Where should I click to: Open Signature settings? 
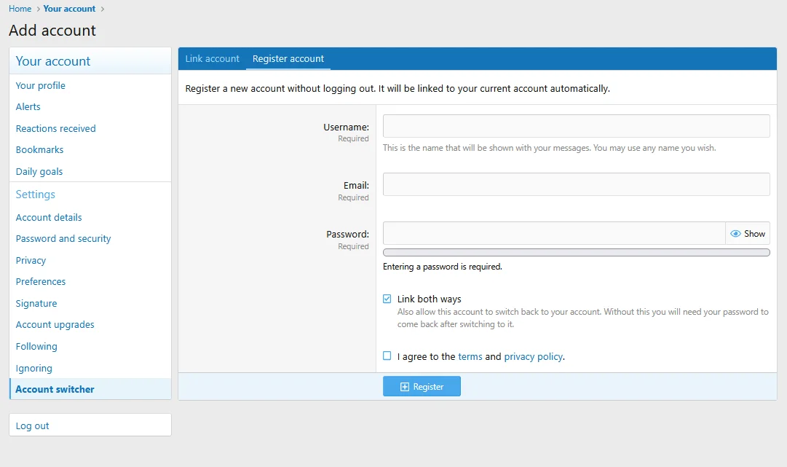pos(90,303)
